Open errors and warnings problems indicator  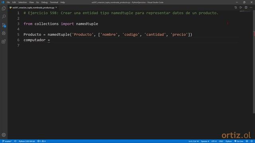tap(41, 141)
